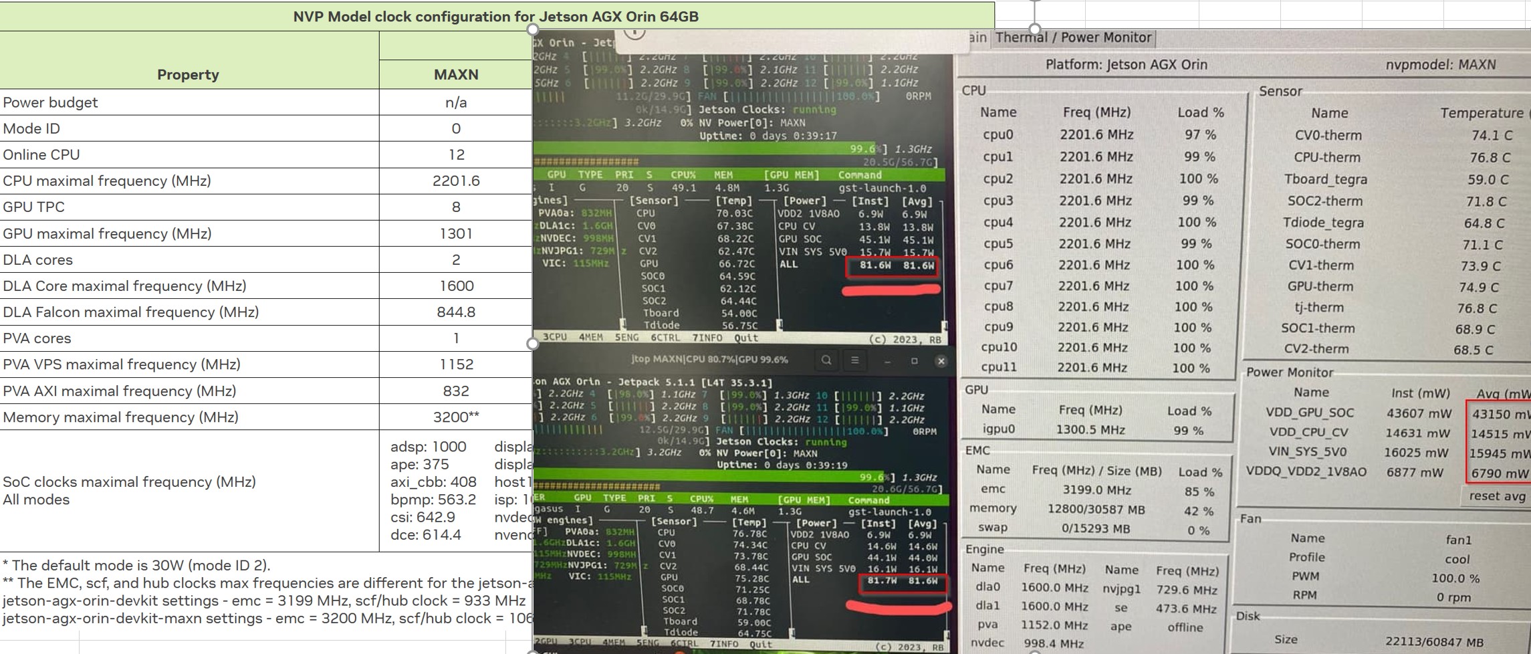Click the emc 3199.0 MHz row
The height and width of the screenshot is (654, 1531).
coord(1098,489)
